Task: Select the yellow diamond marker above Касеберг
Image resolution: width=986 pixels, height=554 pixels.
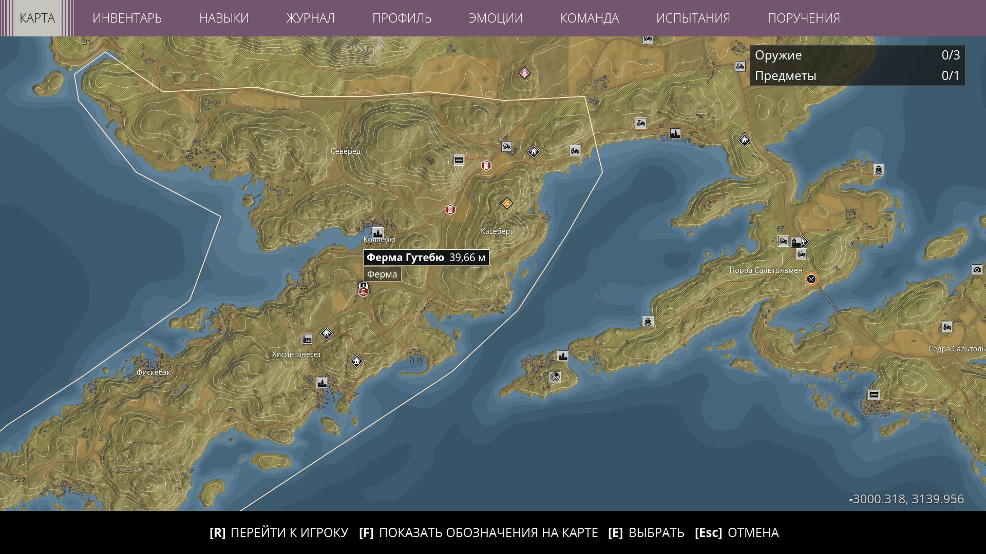Action: pyautogui.click(x=507, y=204)
